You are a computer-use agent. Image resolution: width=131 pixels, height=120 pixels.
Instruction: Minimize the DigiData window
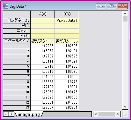click(x=101, y=6)
